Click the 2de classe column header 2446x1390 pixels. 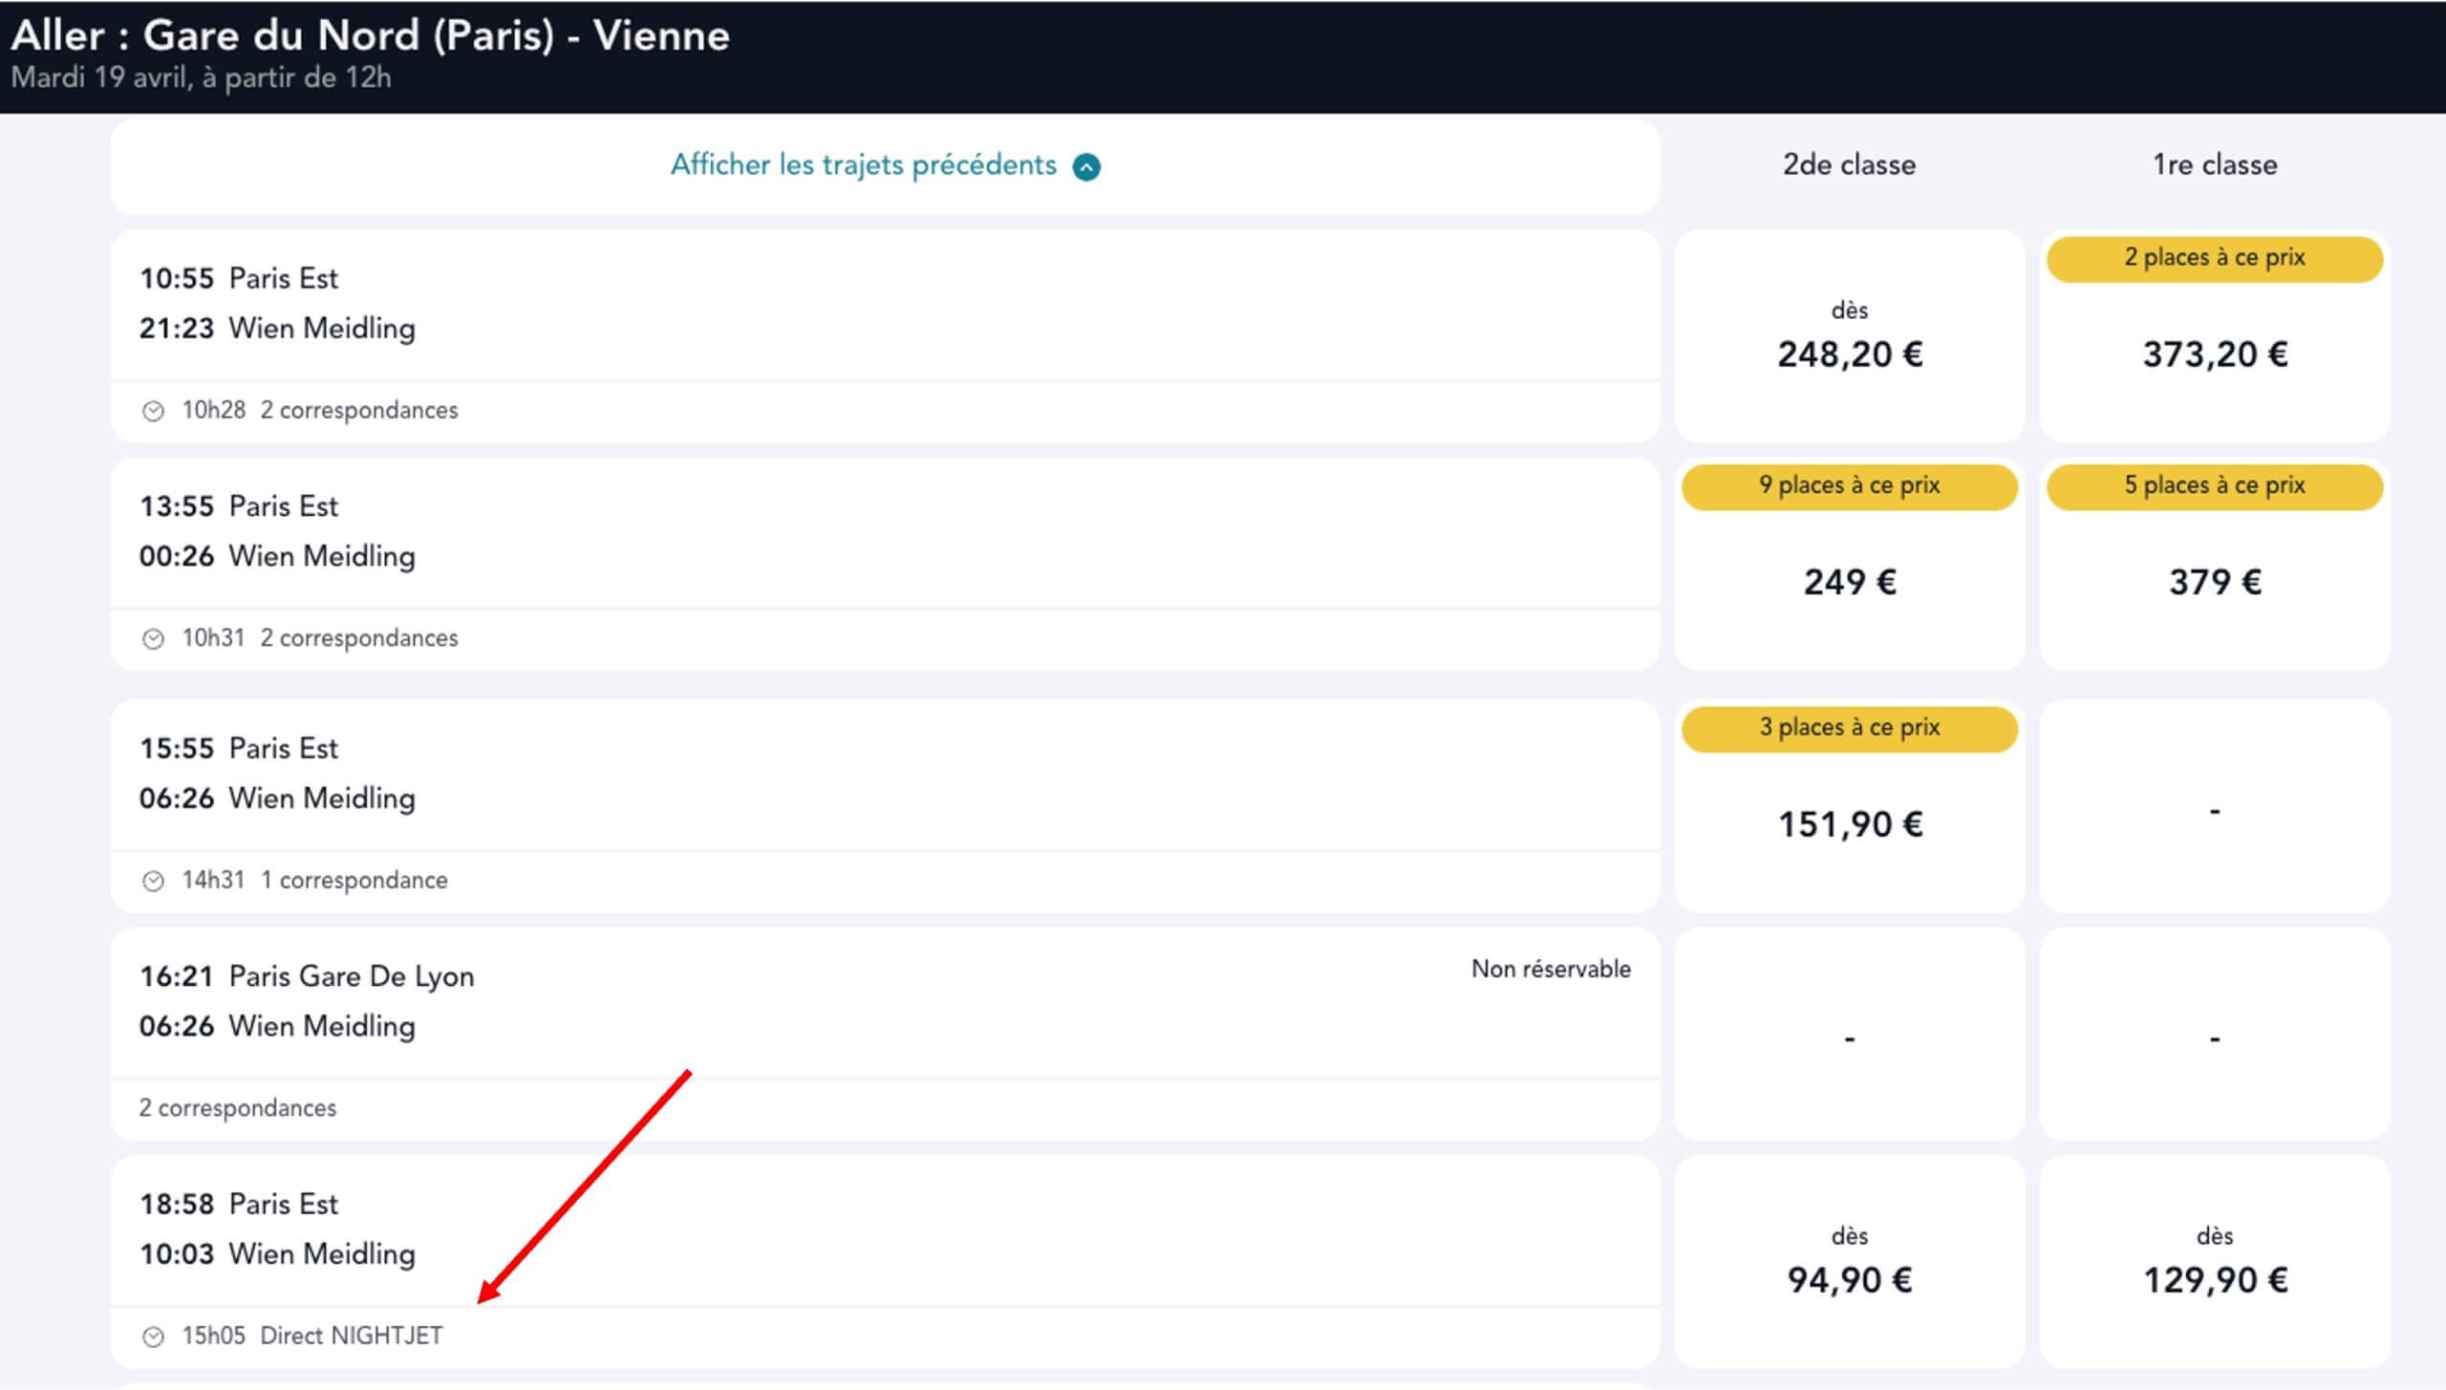tap(1849, 164)
